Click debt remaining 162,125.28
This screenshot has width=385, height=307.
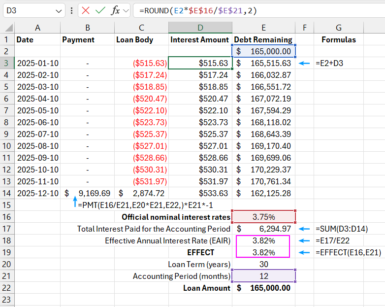tap(263, 193)
